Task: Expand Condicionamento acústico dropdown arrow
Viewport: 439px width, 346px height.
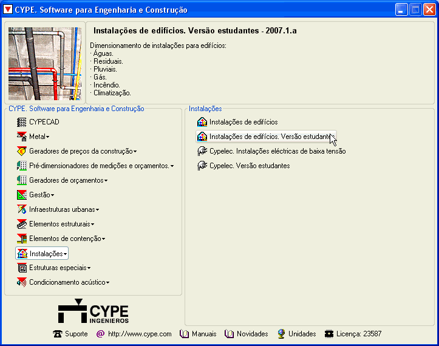Action: pyautogui.click(x=107, y=282)
